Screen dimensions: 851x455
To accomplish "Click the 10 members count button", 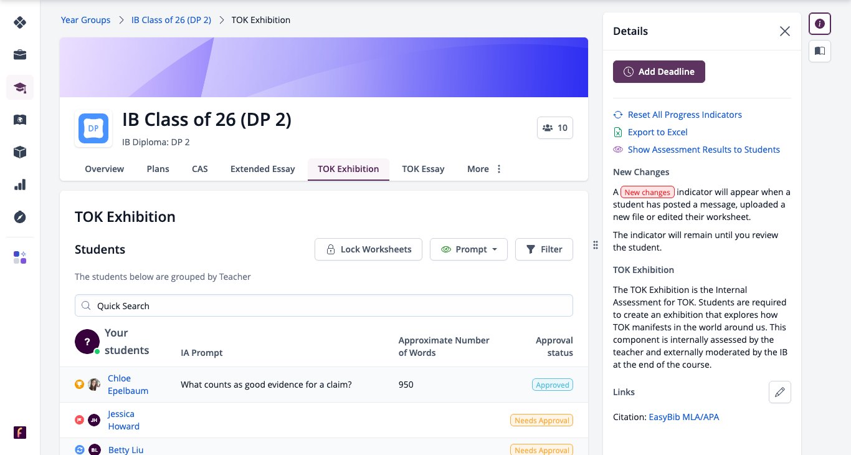I will coord(555,128).
